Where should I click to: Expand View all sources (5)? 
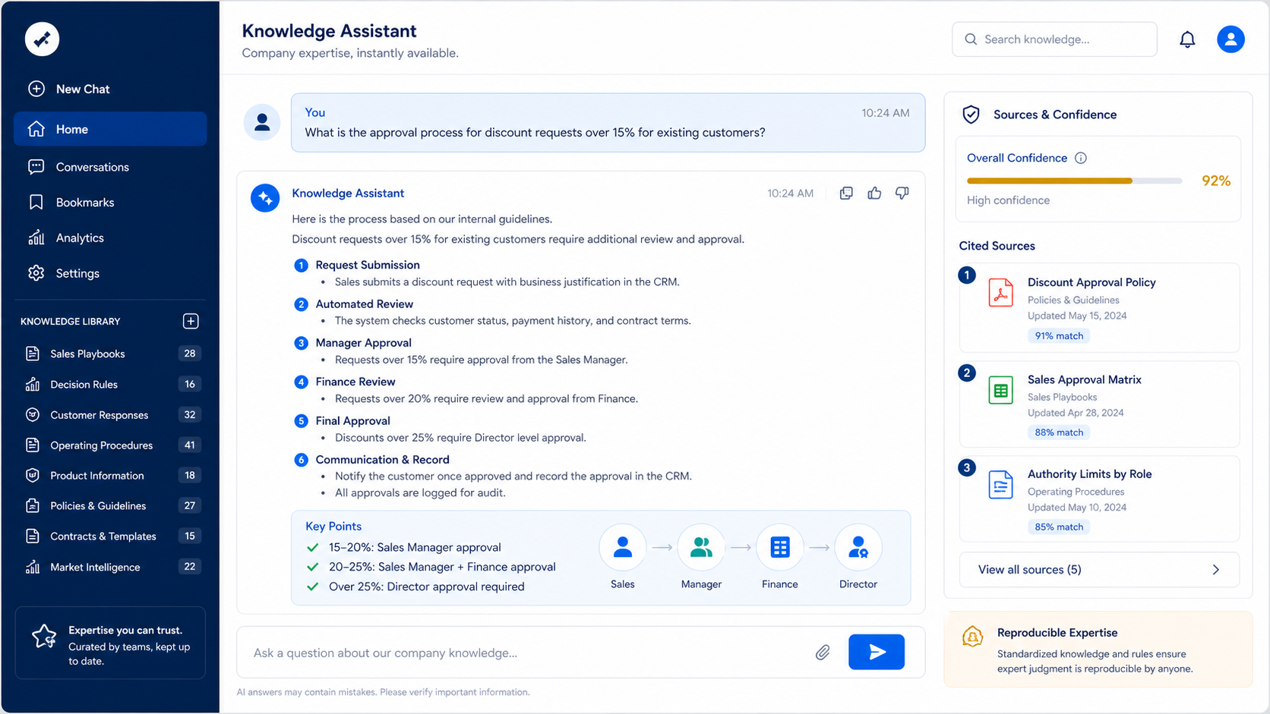click(x=1099, y=570)
